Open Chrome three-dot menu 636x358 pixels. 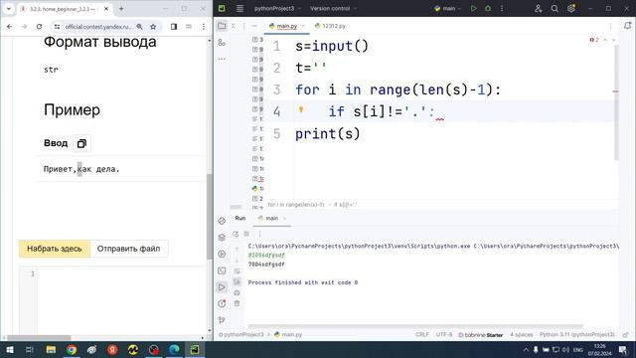coord(204,27)
